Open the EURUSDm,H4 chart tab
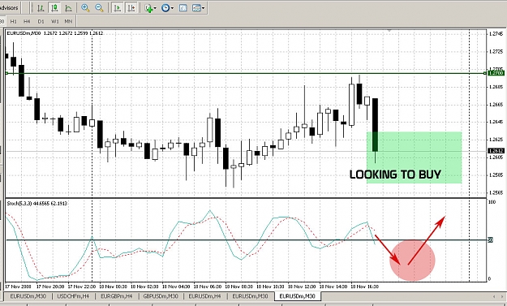507x306 pixels. (204, 296)
